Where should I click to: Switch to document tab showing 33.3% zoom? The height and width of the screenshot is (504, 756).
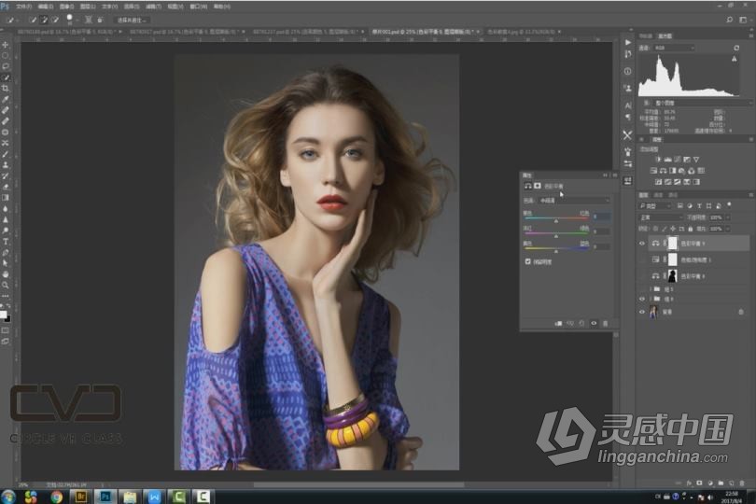coord(524,32)
